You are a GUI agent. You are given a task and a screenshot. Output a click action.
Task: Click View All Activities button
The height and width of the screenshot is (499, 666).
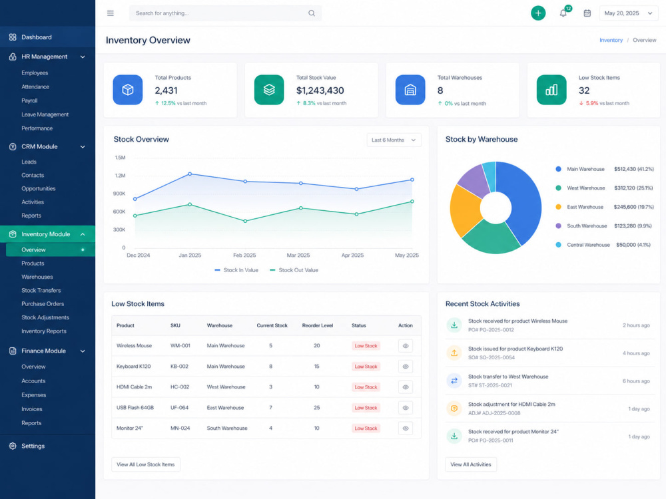(471, 464)
